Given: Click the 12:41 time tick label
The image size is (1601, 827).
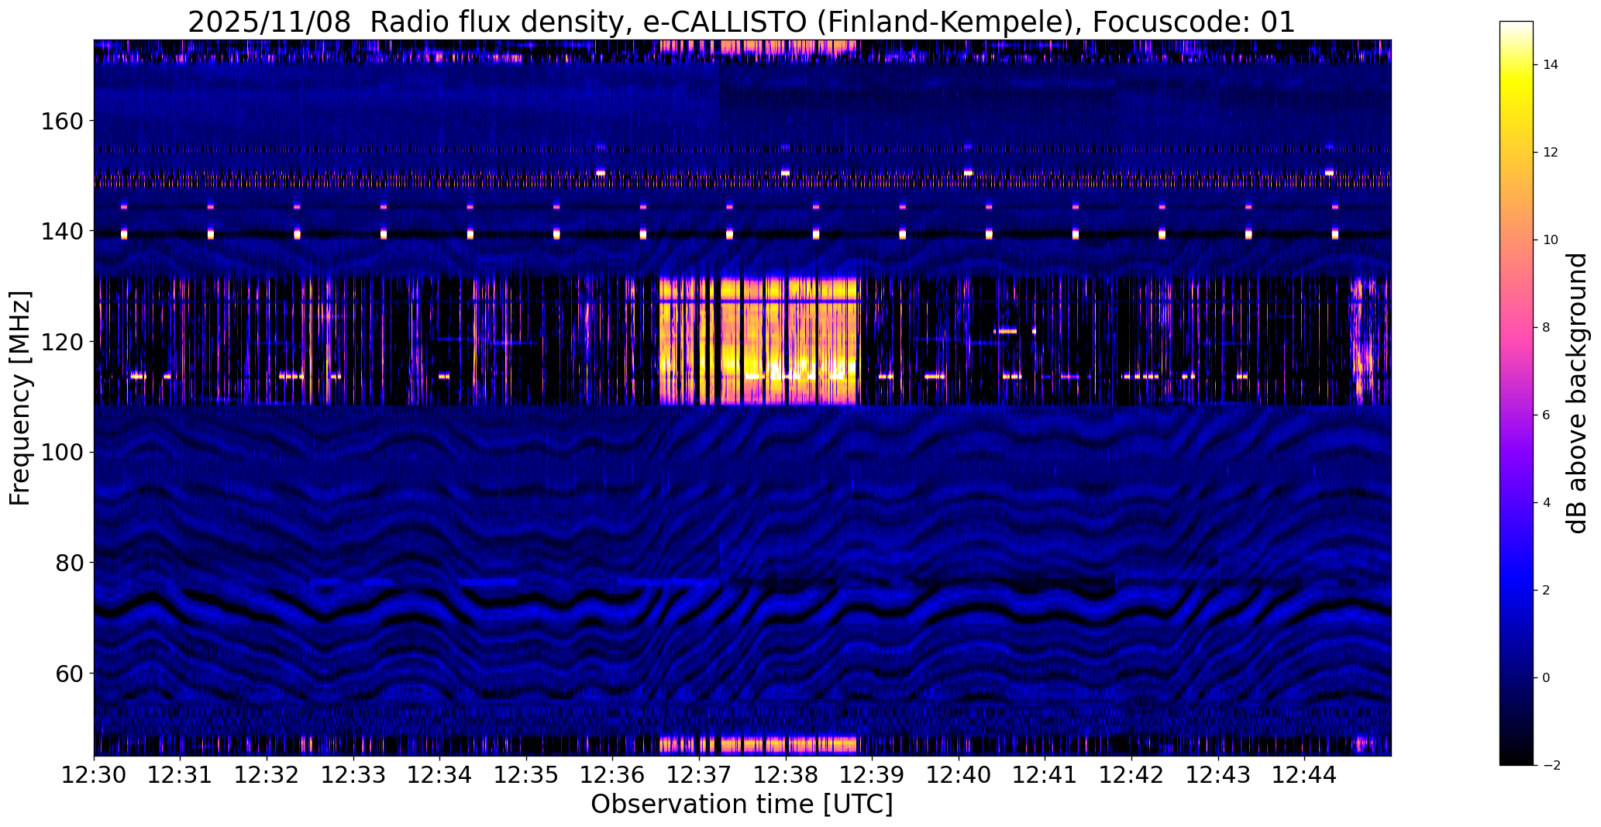Looking at the screenshot, I should [x=1045, y=774].
